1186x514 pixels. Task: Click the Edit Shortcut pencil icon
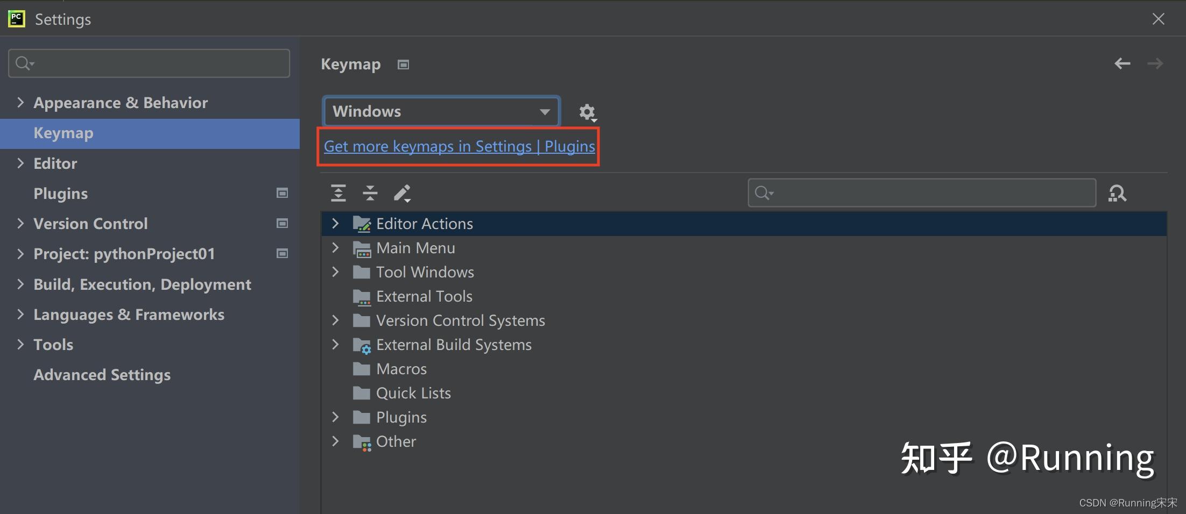point(402,192)
